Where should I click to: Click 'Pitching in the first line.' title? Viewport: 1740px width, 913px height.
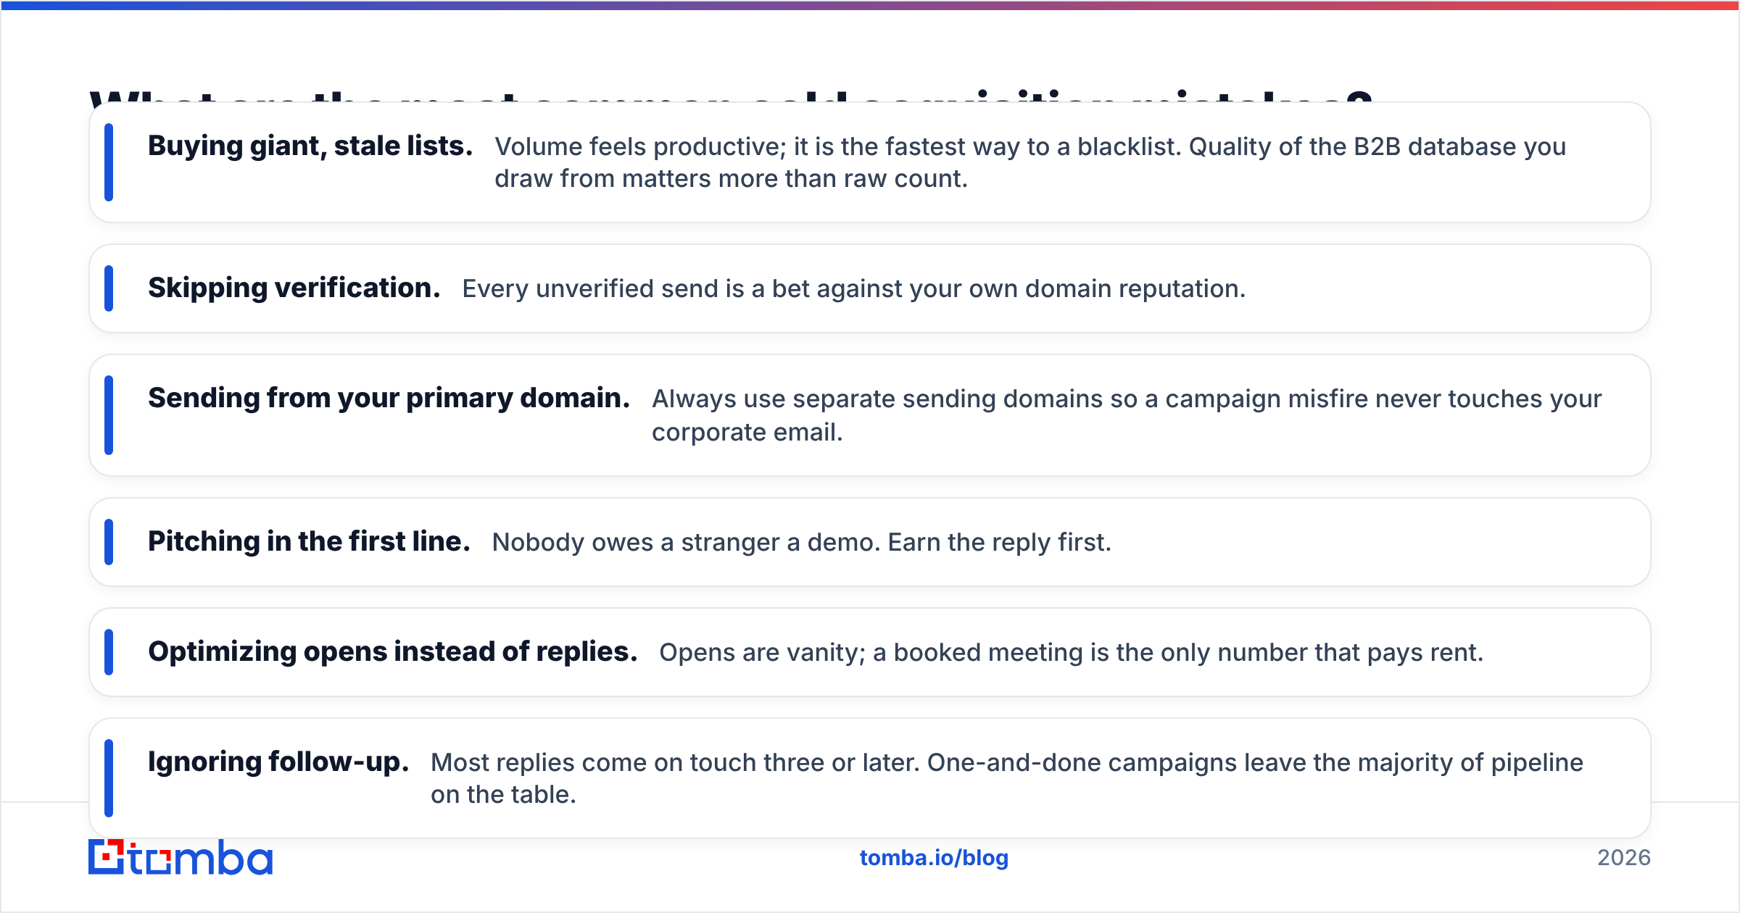(x=309, y=541)
